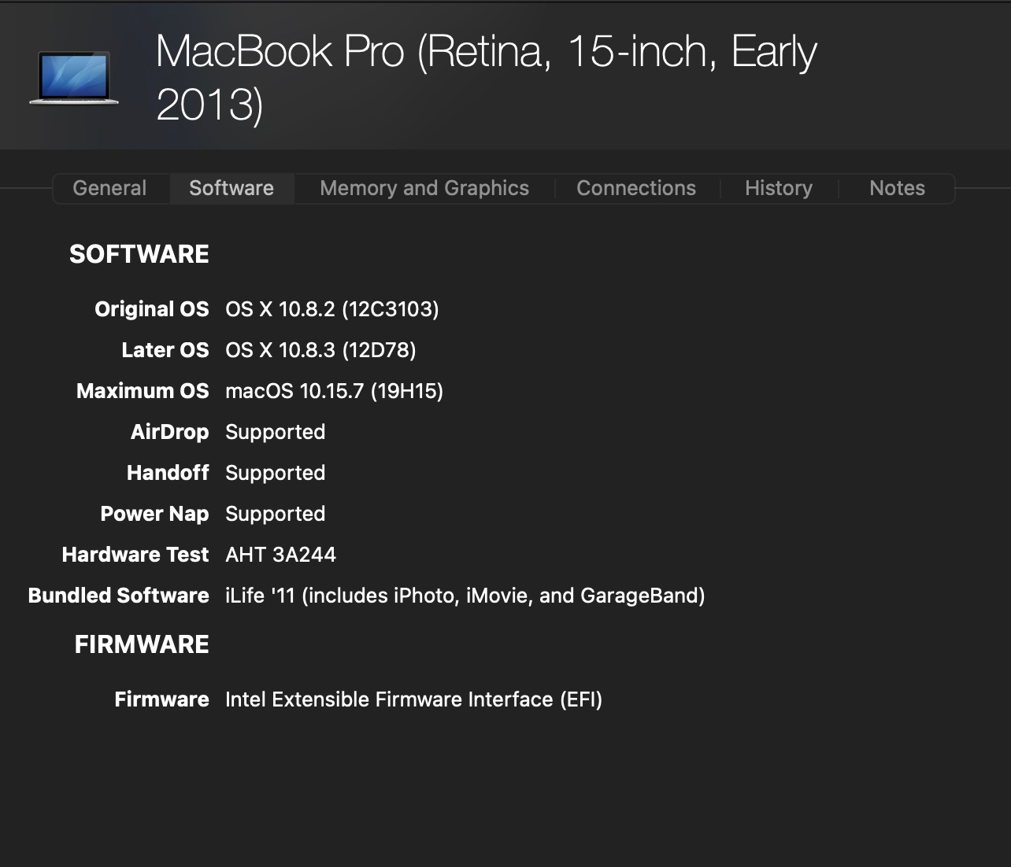Open the Memory and Graphics tab
This screenshot has height=867, width=1011.
(x=424, y=188)
